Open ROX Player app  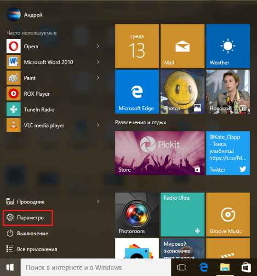click(x=53, y=94)
